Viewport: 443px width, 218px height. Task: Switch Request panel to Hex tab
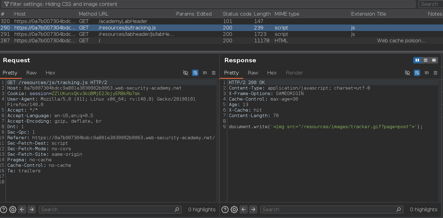[50, 73]
